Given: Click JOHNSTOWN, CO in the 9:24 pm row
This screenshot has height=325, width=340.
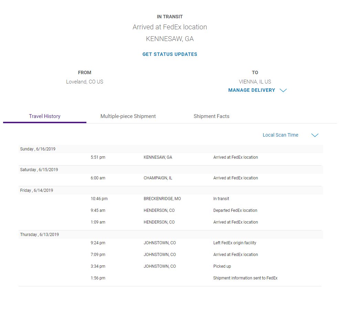Looking at the screenshot, I should (160, 243).
